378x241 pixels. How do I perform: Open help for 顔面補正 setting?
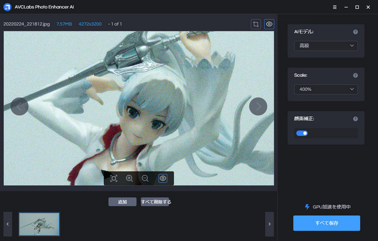tap(355, 119)
